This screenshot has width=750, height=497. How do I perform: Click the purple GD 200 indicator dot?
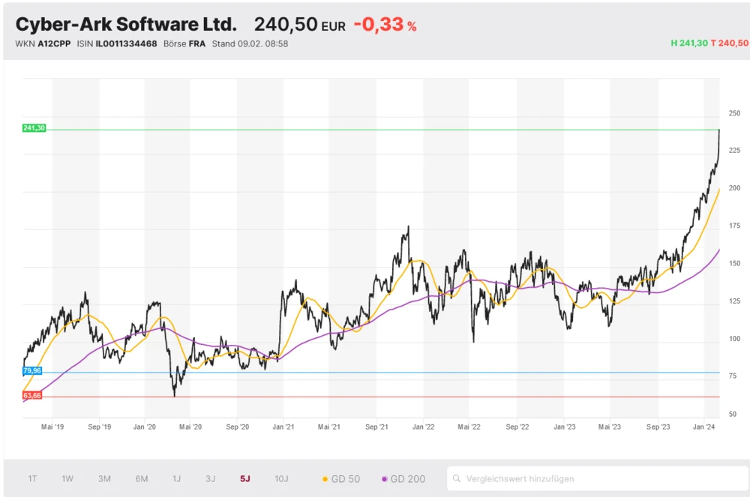pyautogui.click(x=383, y=478)
